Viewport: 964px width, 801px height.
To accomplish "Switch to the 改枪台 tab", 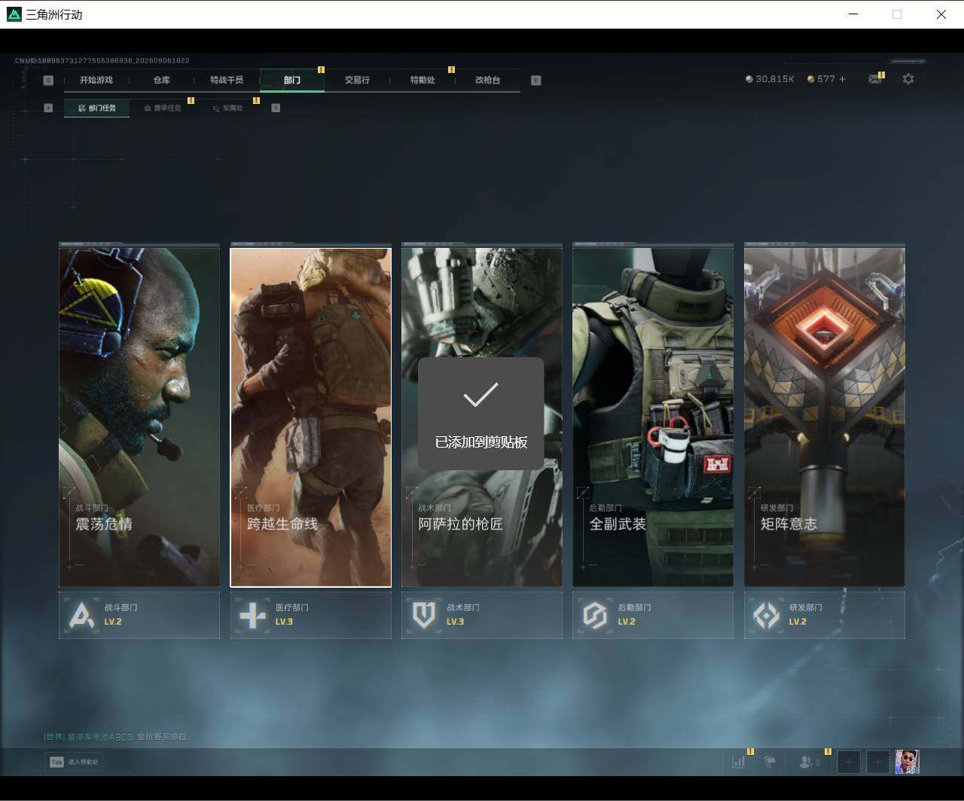I will click(487, 80).
